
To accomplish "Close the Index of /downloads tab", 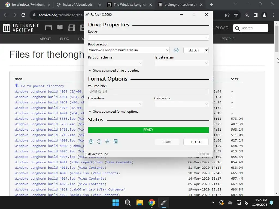I will (x=100, y=5).
